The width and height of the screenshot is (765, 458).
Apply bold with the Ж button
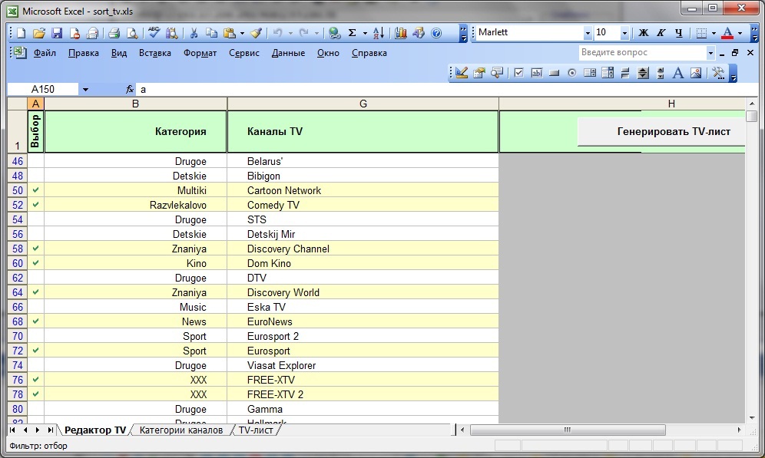[644, 33]
